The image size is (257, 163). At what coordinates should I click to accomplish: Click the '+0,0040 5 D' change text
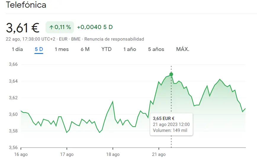coord(95,27)
